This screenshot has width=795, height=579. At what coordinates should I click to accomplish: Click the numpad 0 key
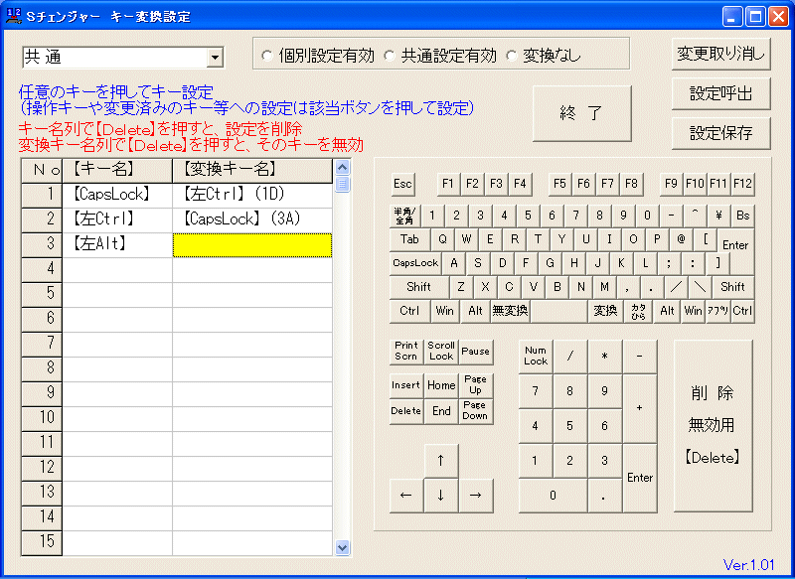click(554, 496)
